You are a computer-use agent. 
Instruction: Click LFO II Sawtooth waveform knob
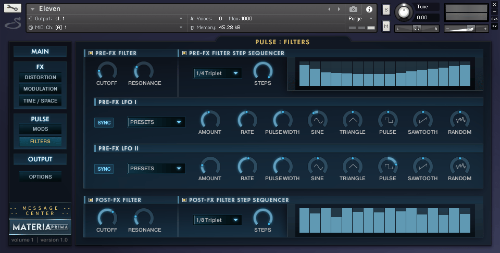[x=423, y=167]
